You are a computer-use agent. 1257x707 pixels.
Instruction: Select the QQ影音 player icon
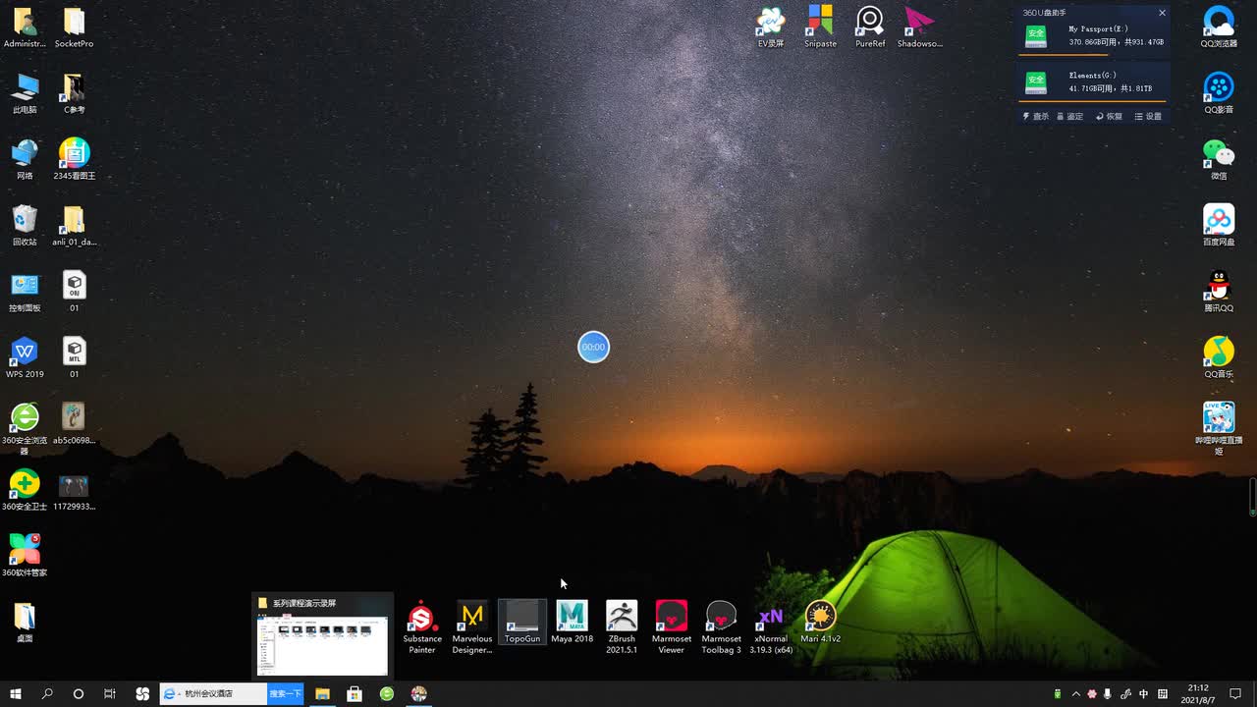1219,93
